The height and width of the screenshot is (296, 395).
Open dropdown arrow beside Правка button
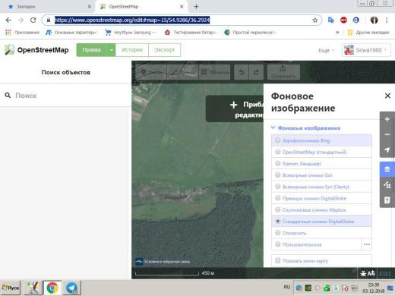(x=111, y=50)
